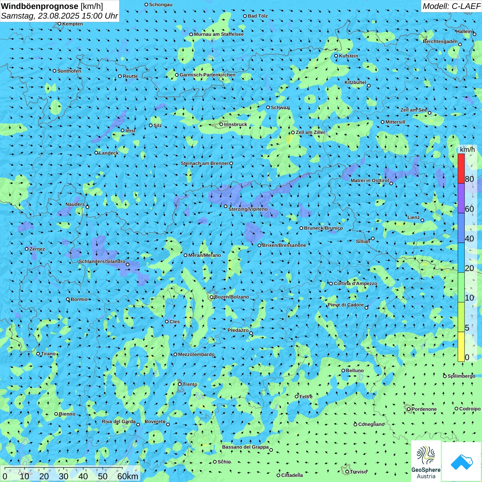This screenshot has width=482, height=482.
Task: Click the Landeck city label
Action: [x=109, y=153]
